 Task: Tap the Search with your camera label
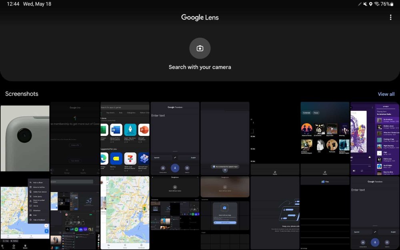pyautogui.click(x=200, y=67)
